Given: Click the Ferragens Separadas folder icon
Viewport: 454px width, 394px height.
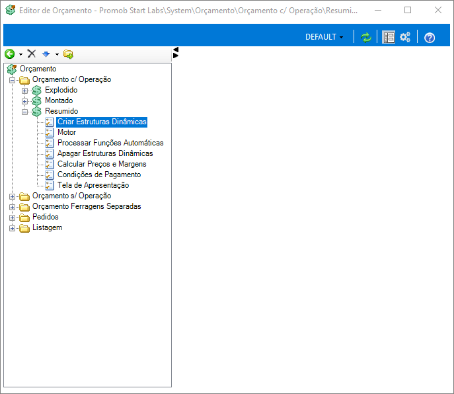Looking at the screenshot, I should 24,208.
